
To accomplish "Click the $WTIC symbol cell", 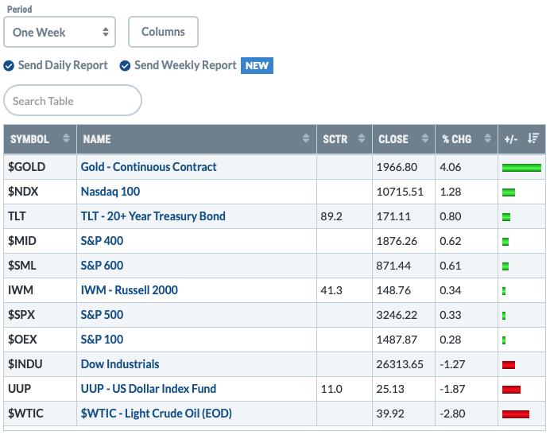I will click(x=40, y=414).
